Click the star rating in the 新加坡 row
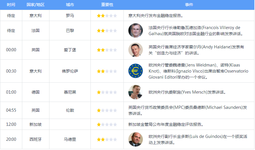255x150 pixels. point(107,124)
